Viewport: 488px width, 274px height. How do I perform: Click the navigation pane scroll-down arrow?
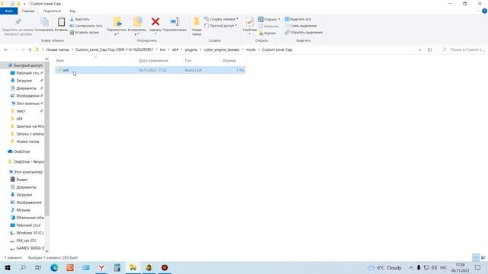[47, 251]
